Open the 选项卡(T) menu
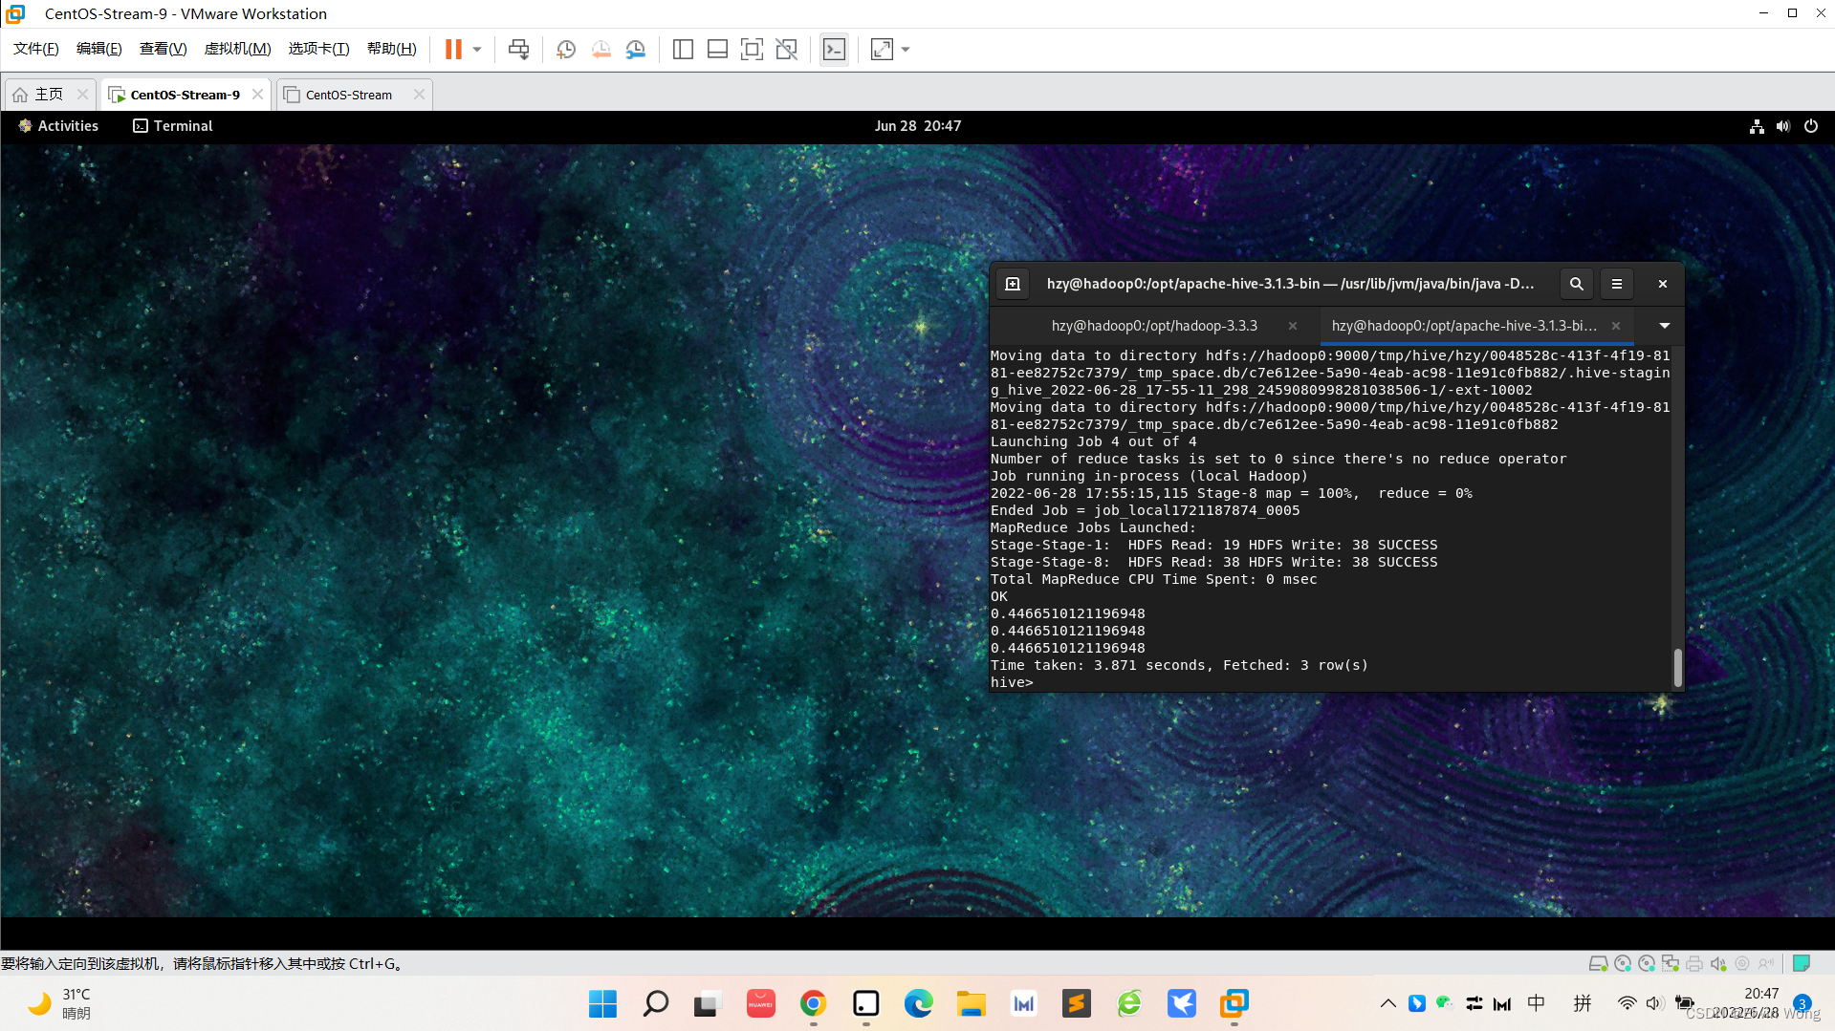Viewport: 1835px width, 1031px height. tap(319, 49)
